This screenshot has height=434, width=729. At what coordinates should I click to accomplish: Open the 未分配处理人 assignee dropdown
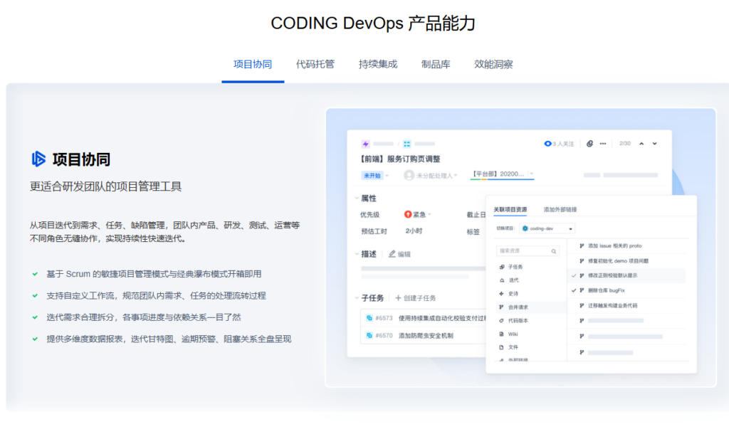pos(431,176)
